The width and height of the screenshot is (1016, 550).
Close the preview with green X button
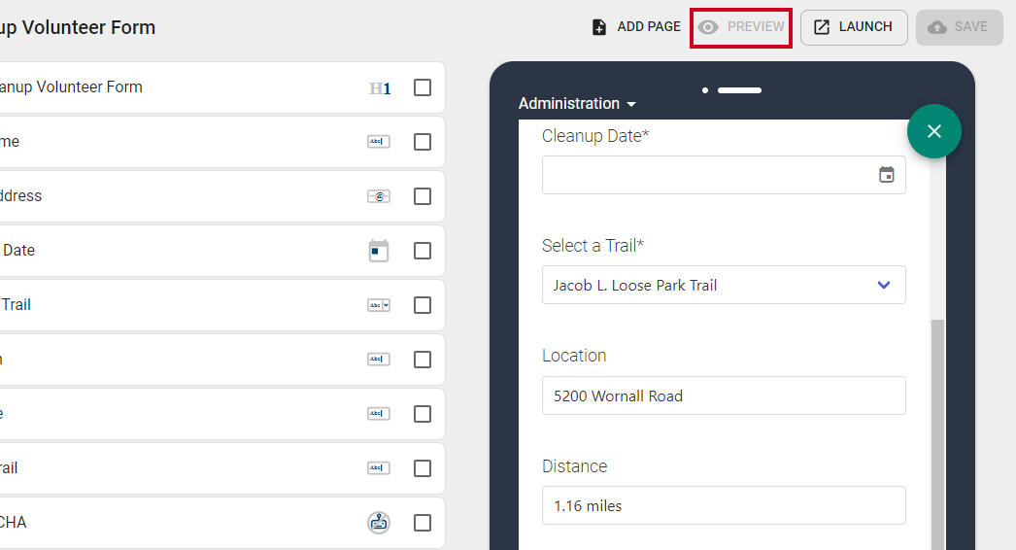point(933,131)
